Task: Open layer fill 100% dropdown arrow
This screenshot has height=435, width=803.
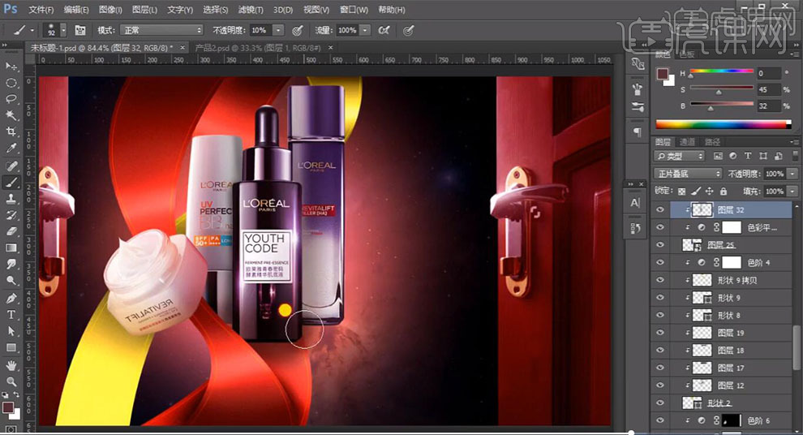Action: pos(792,191)
